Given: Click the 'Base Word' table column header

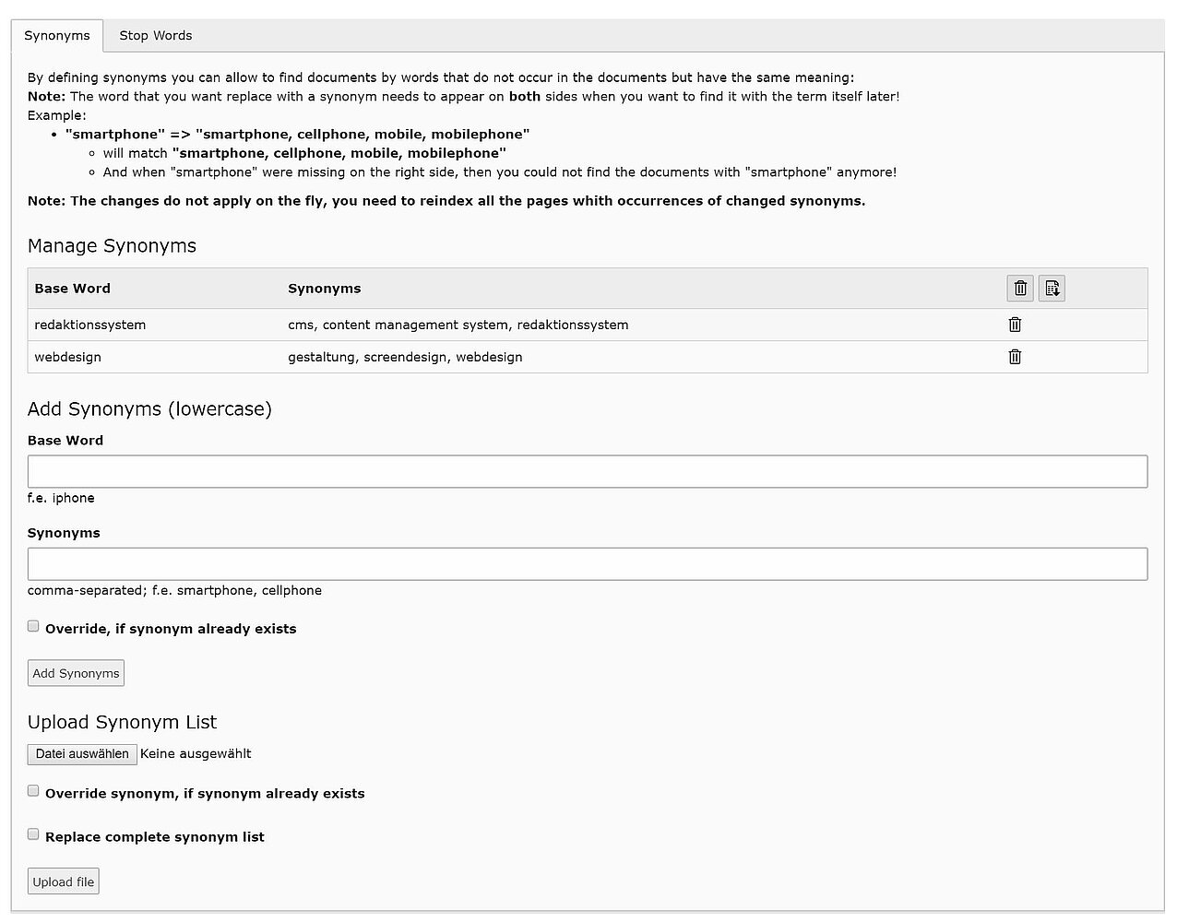Looking at the screenshot, I should click(x=73, y=289).
